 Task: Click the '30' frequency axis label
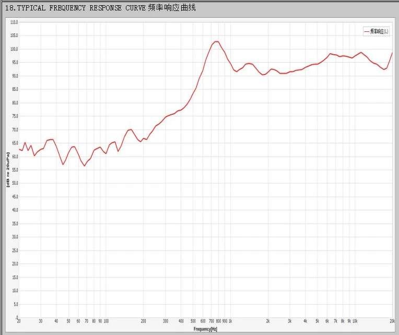click(41, 321)
